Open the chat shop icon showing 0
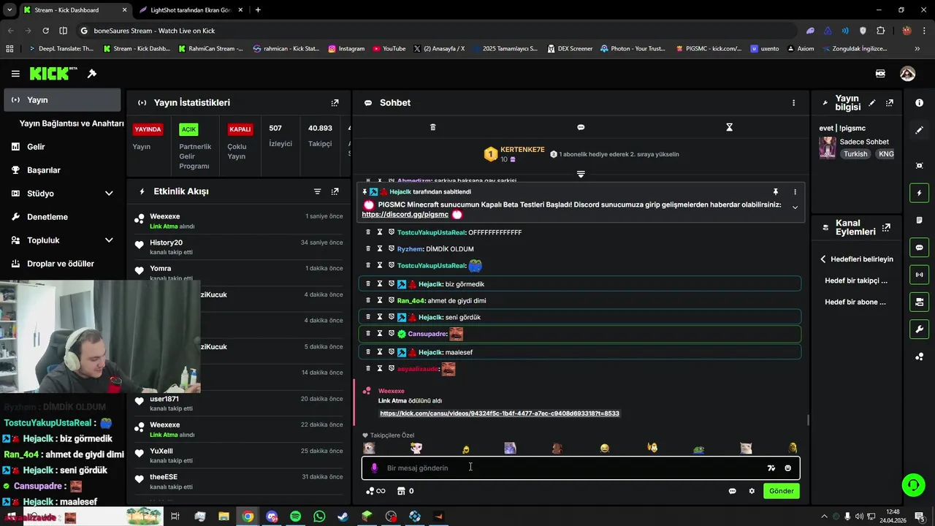This screenshot has height=526, width=935. pos(405,491)
